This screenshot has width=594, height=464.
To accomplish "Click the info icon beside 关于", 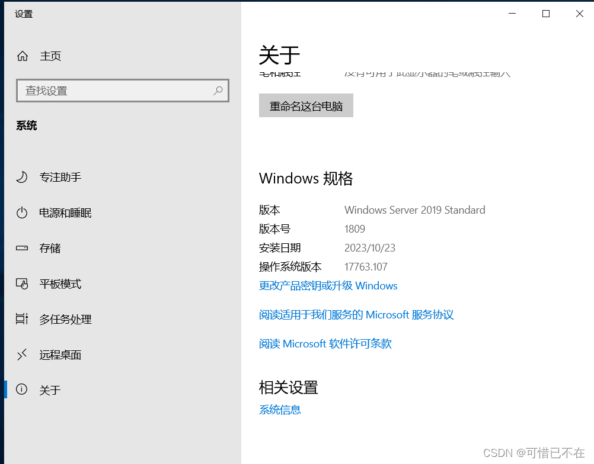I will (21, 389).
